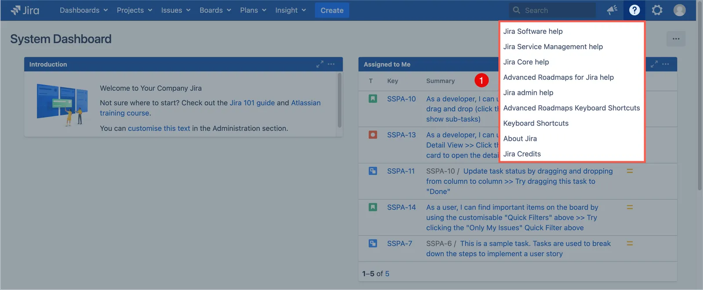703x290 pixels.
Task: Maximize the Assigned to Me gadget
Action: pos(654,64)
